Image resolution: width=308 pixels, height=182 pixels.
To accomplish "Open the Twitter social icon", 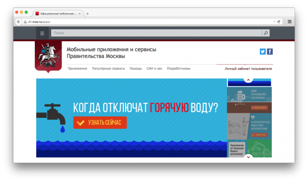I will pos(263,52).
